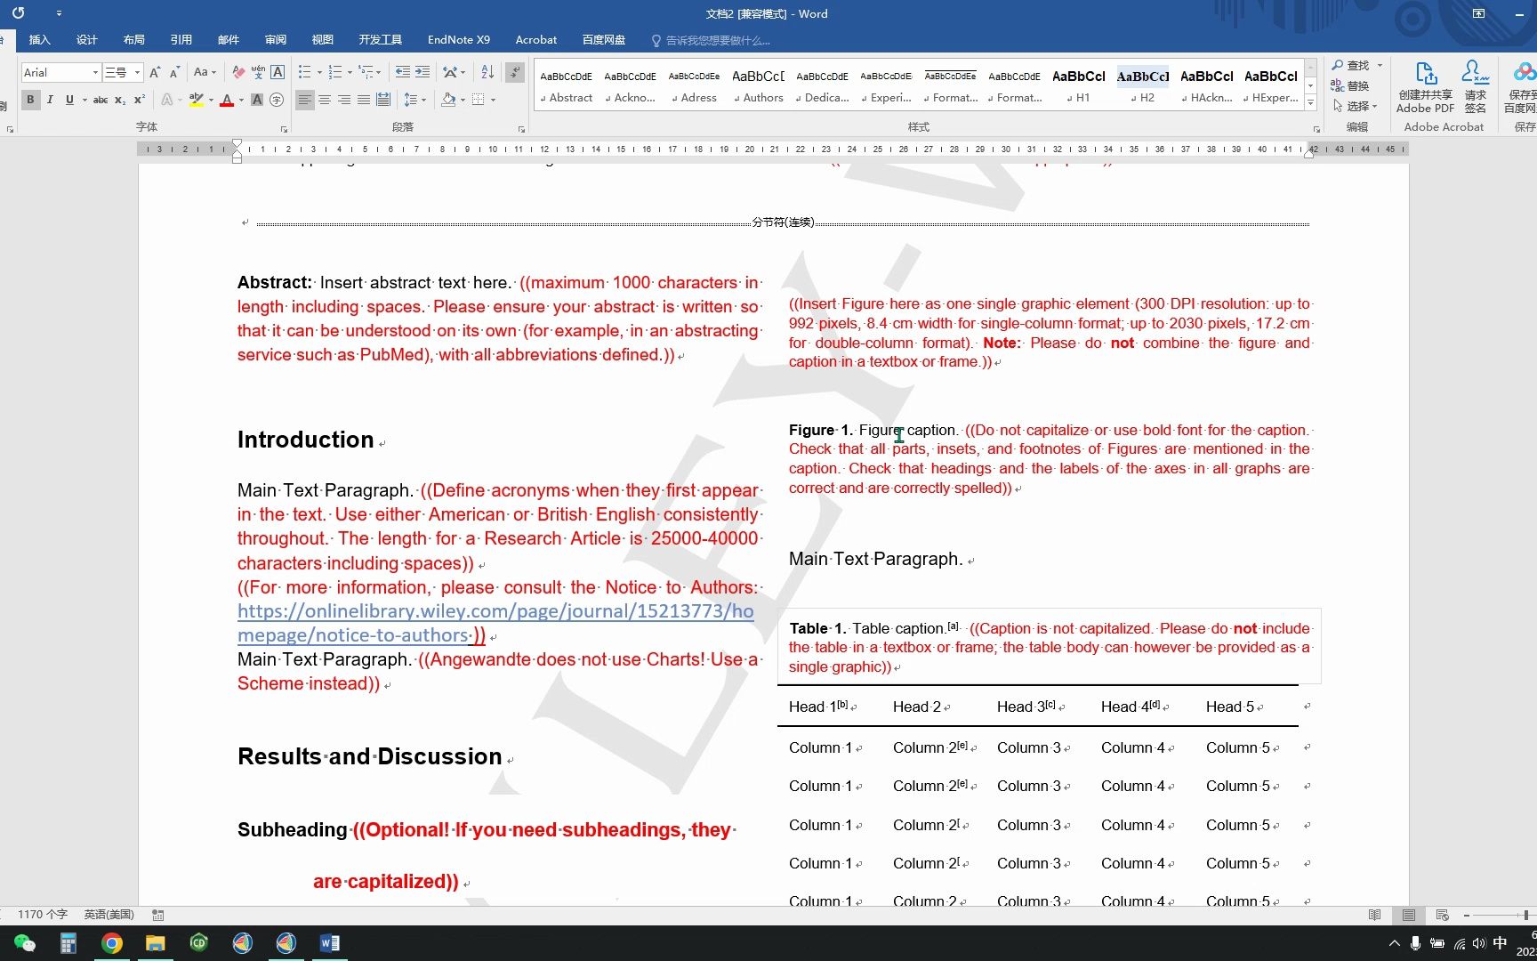The width and height of the screenshot is (1537, 961).
Task: Decrease paragraph indent
Action: pyautogui.click(x=402, y=72)
